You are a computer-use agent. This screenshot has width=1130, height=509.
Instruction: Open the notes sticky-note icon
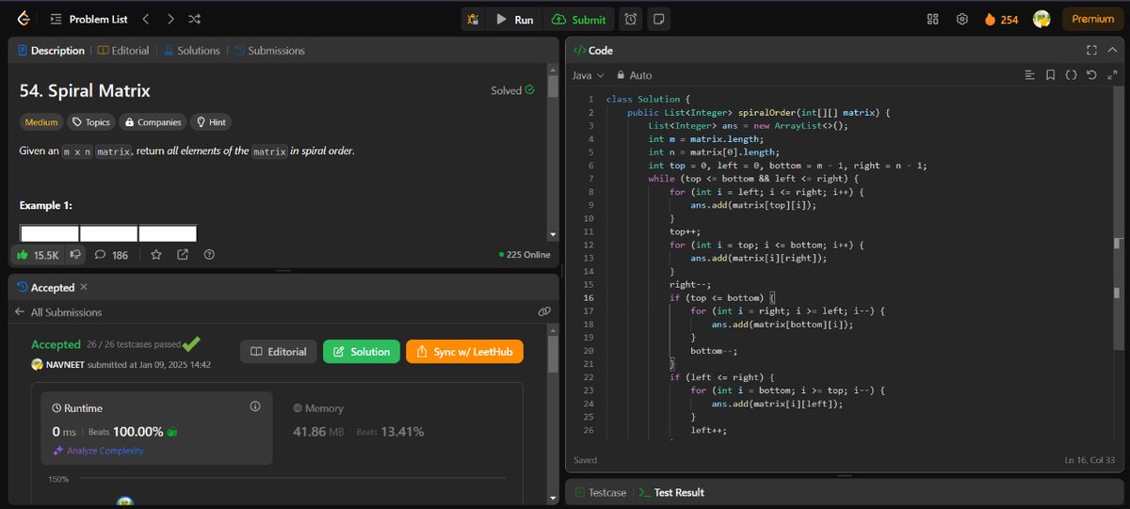(x=659, y=19)
